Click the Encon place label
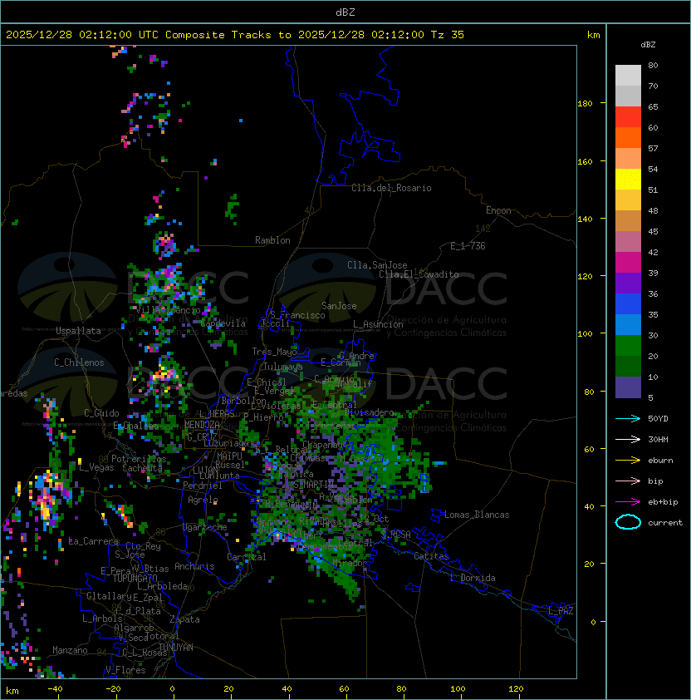The image size is (691, 700). [x=498, y=210]
